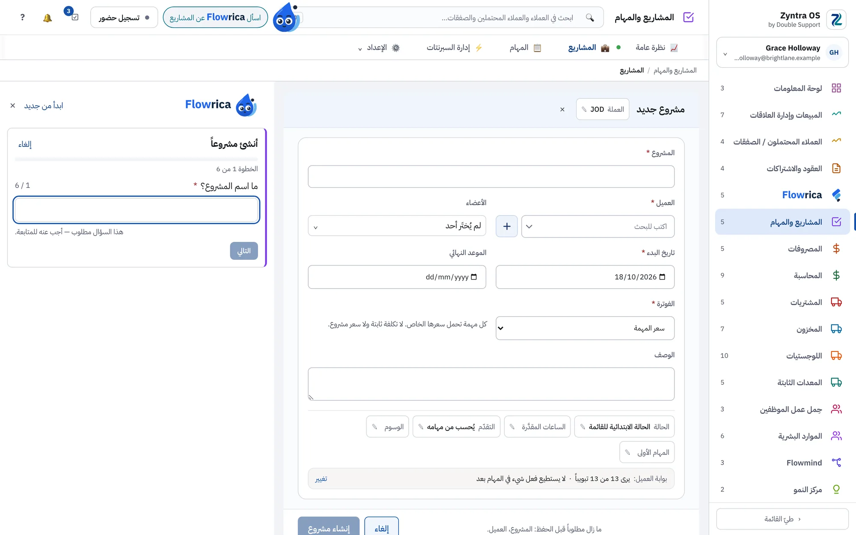The height and width of the screenshot is (535, 856).
Task: Click the search magnifier icon in the top bar
Action: pyautogui.click(x=590, y=18)
